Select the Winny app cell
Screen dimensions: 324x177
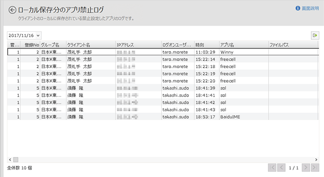click(x=244, y=52)
